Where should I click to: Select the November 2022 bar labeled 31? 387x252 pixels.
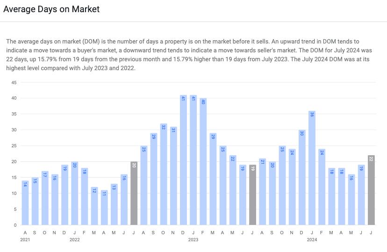click(173, 176)
